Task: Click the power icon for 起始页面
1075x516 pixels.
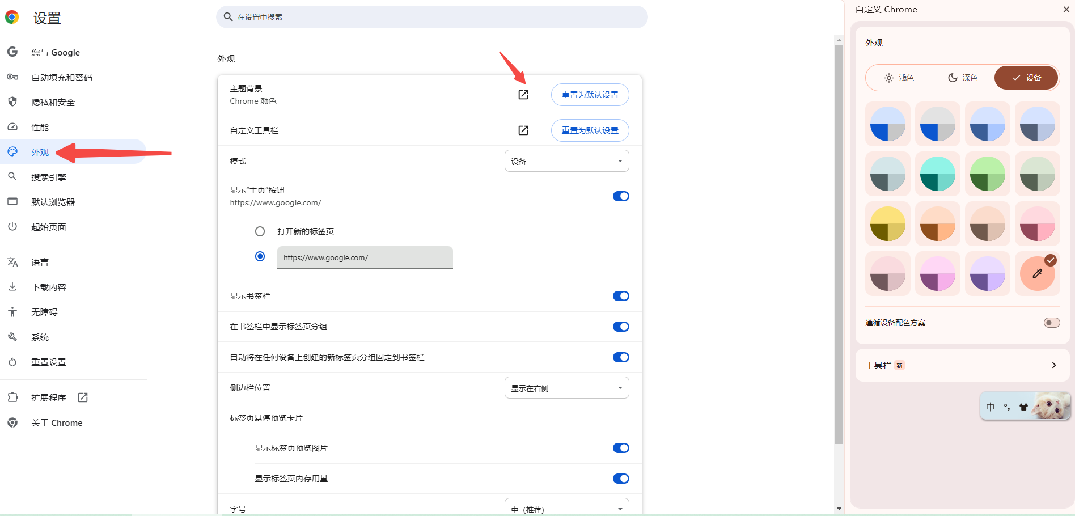Action: click(x=12, y=227)
